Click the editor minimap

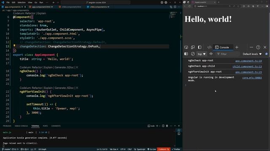click(x=173, y=15)
